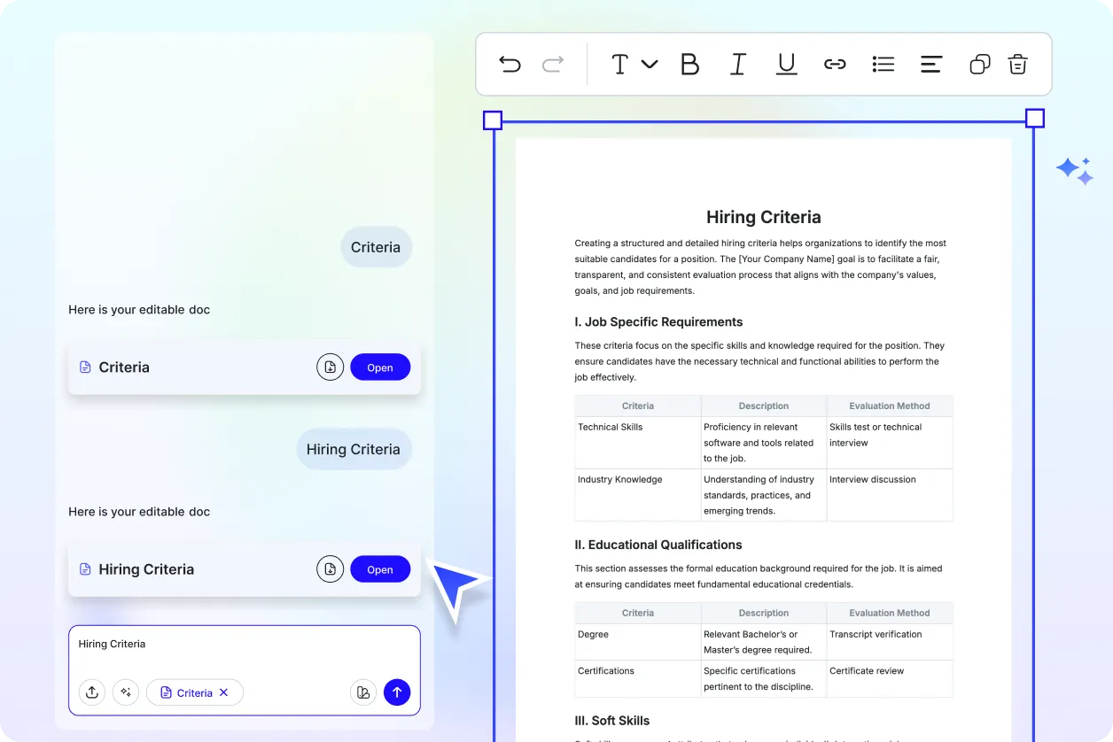Click heading II. Educational Qualifications
This screenshot has height=742, width=1113.
point(658,545)
